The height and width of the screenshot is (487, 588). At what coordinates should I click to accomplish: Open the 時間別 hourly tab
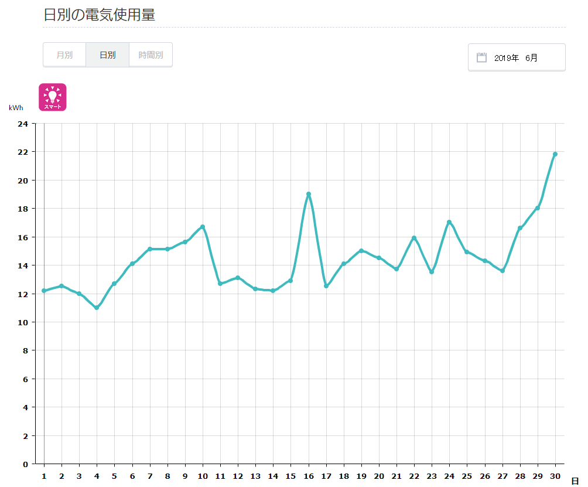pyautogui.click(x=151, y=55)
